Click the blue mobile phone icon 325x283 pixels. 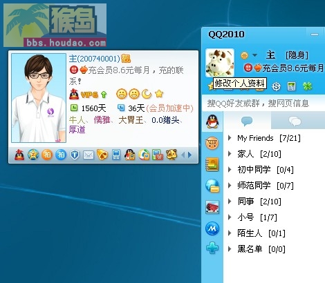point(116,155)
